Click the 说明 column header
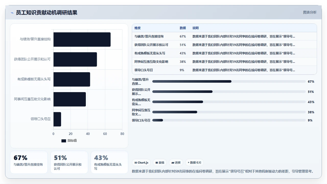This screenshot has width=327, height=184. click(196, 28)
